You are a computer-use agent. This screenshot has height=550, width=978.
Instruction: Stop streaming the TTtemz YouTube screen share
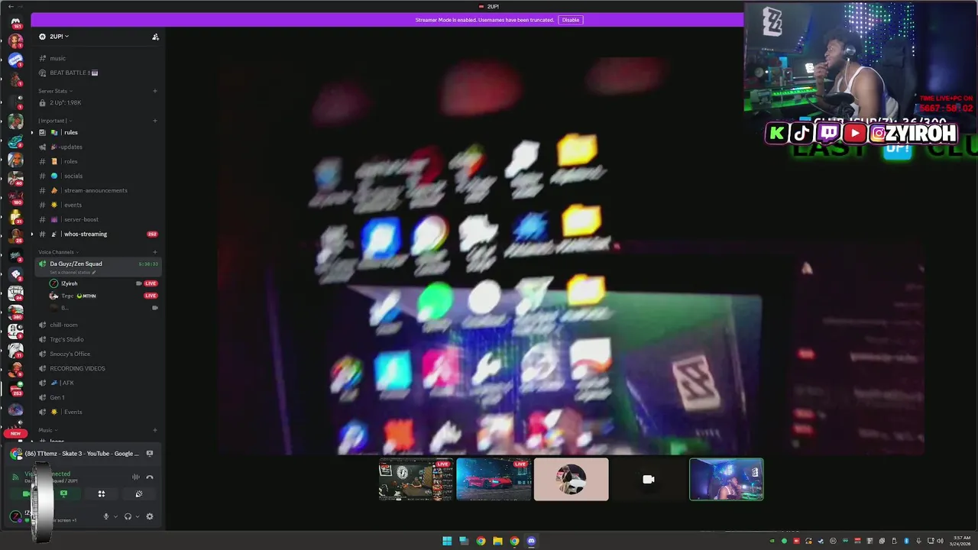(150, 454)
